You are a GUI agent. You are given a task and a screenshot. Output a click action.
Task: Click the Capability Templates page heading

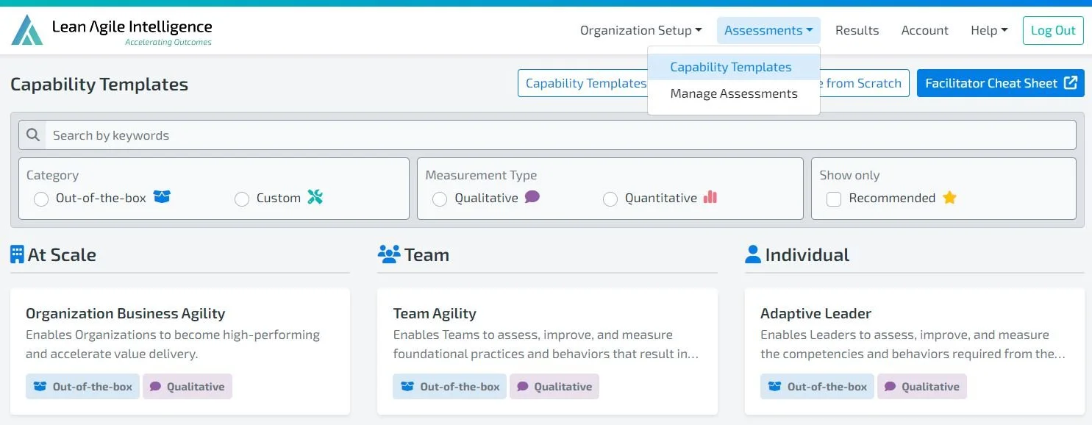(x=99, y=85)
